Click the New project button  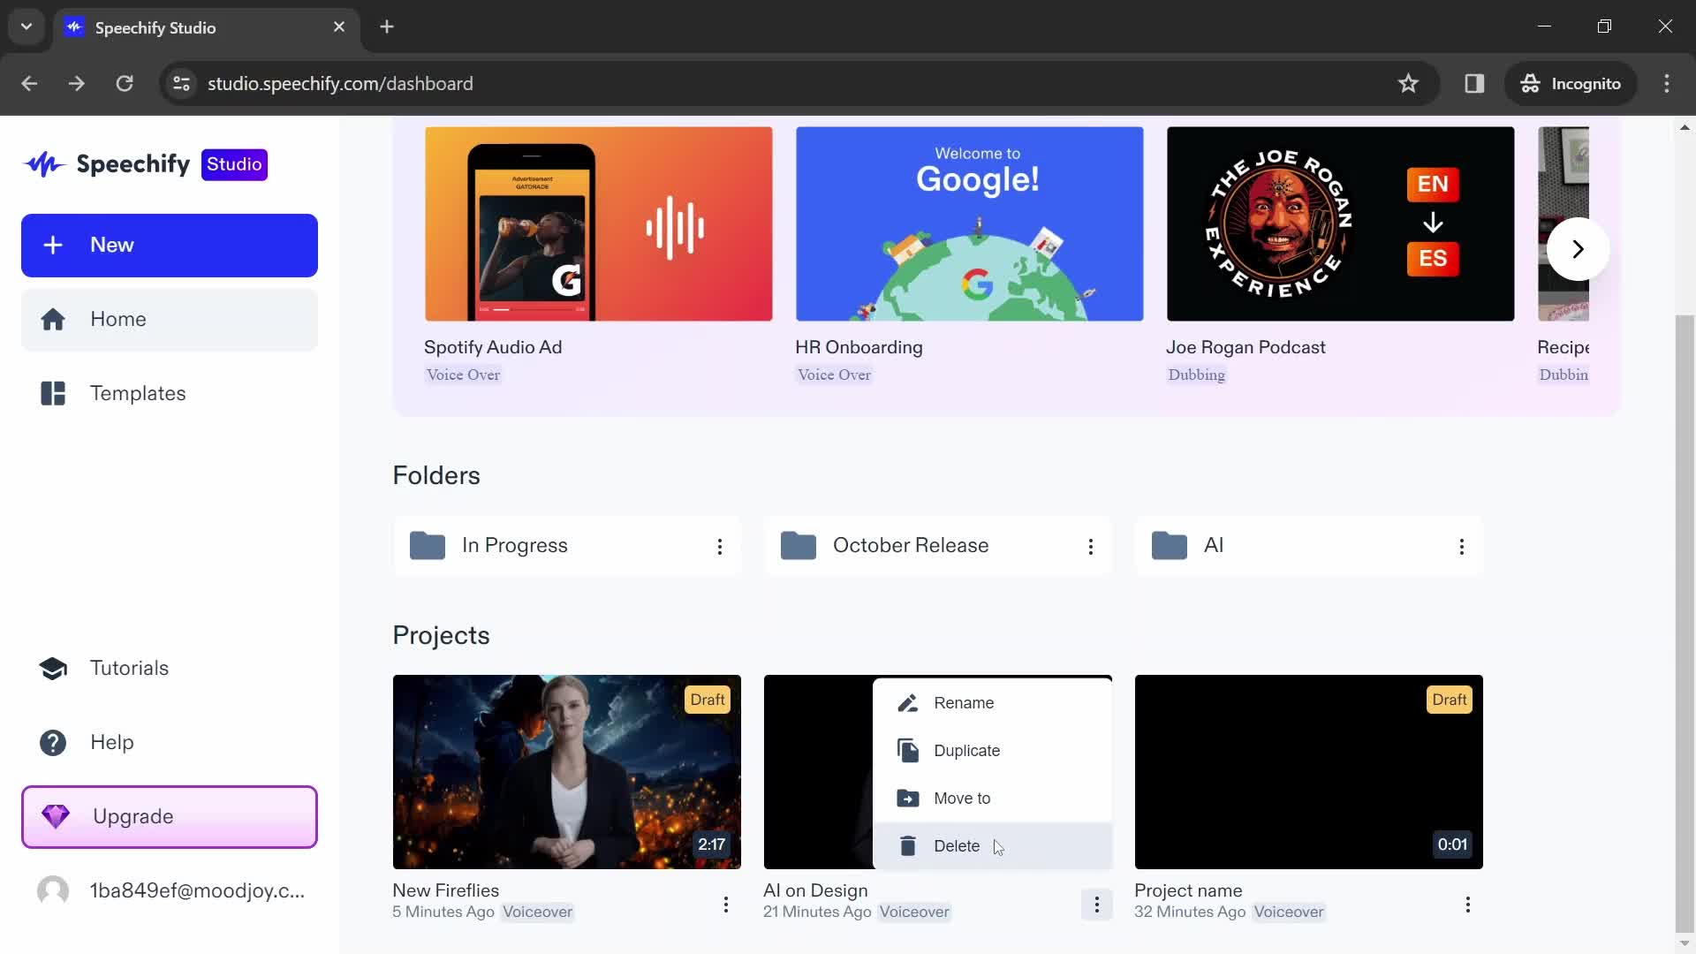point(169,245)
